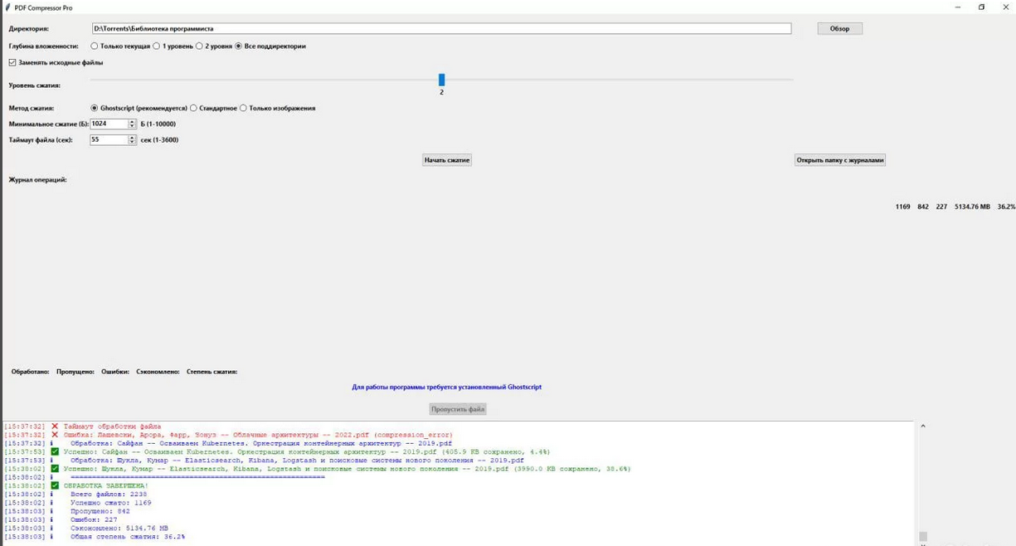Click the 'Журнал операций:' label

(x=37, y=179)
